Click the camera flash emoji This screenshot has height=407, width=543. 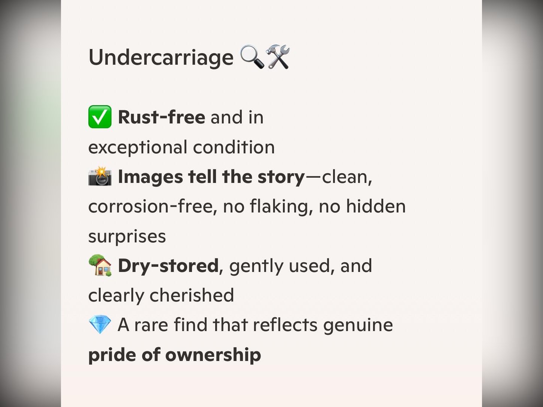(100, 177)
